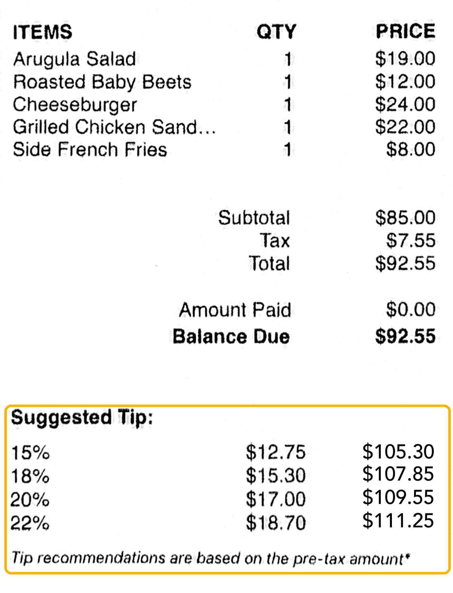Viewport: 453px width, 593px height.
Task: Select the Roasted Baby Beets item
Action: coord(102,82)
